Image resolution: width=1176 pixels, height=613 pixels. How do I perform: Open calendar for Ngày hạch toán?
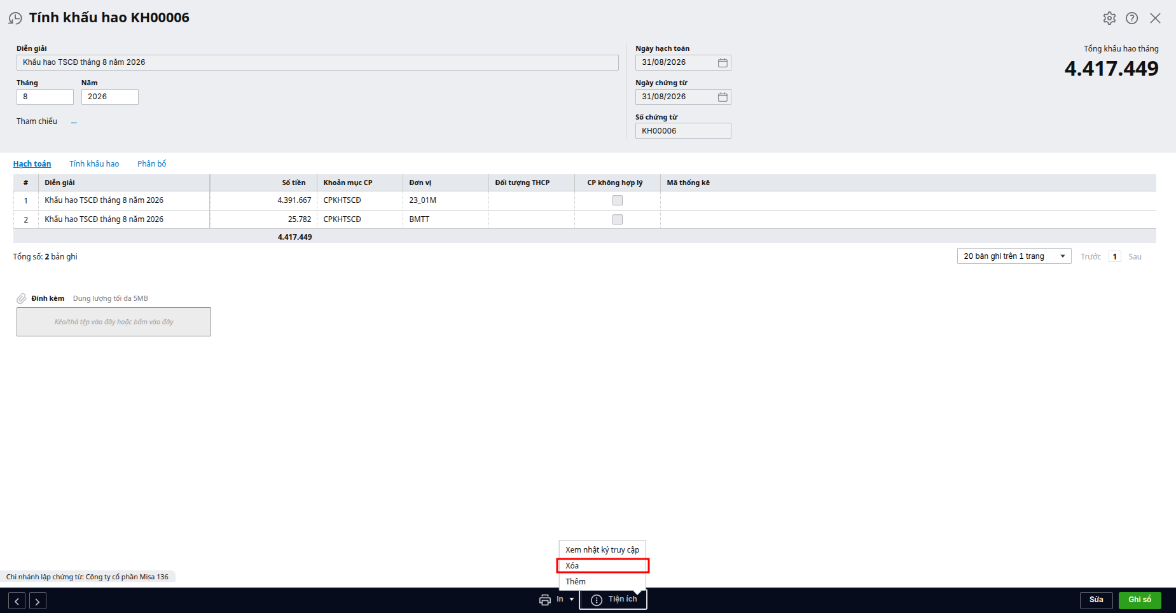[723, 62]
